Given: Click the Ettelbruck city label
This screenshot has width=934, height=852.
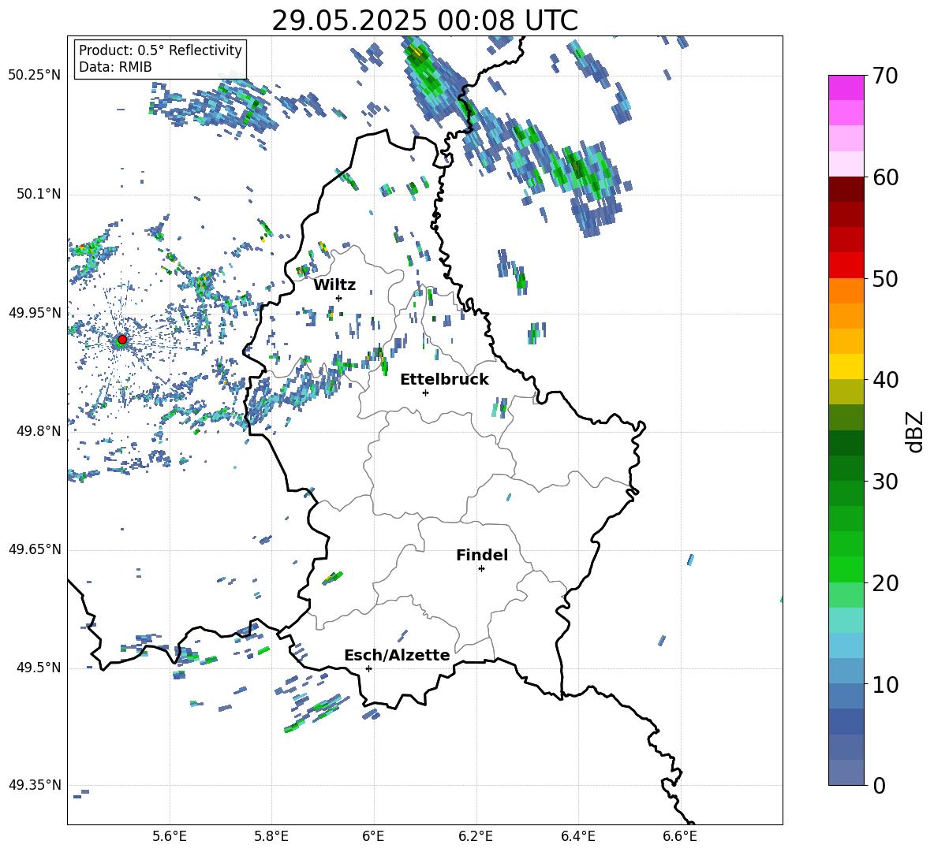Looking at the screenshot, I should point(444,380).
